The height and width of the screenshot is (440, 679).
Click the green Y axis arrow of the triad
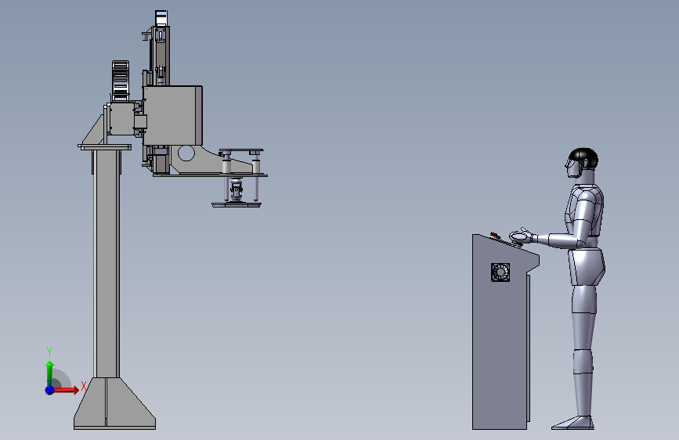[50, 373]
